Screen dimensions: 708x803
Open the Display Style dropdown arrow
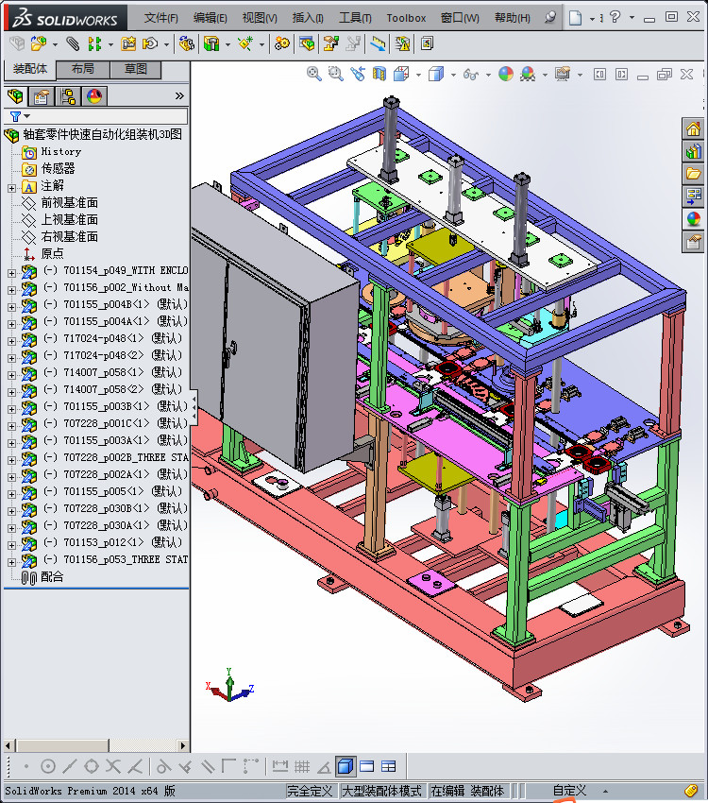coord(453,75)
